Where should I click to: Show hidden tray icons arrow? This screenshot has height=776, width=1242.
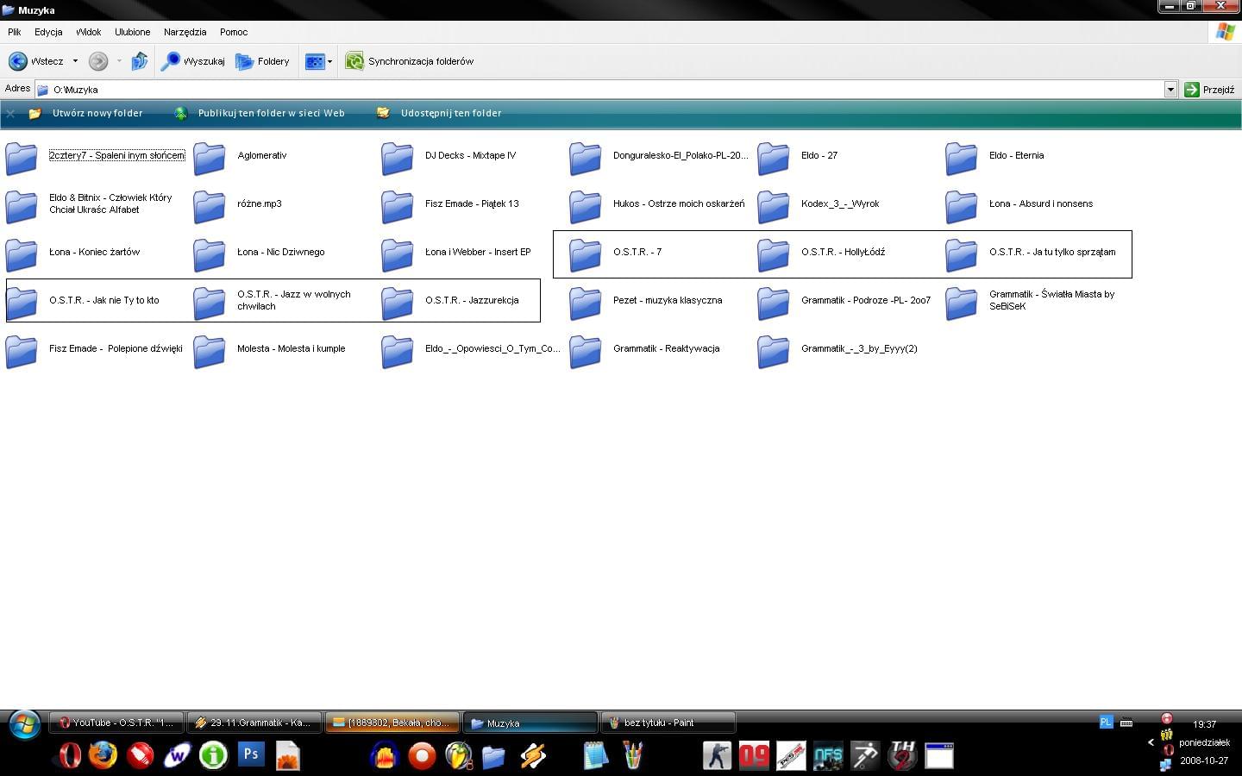click(1151, 742)
